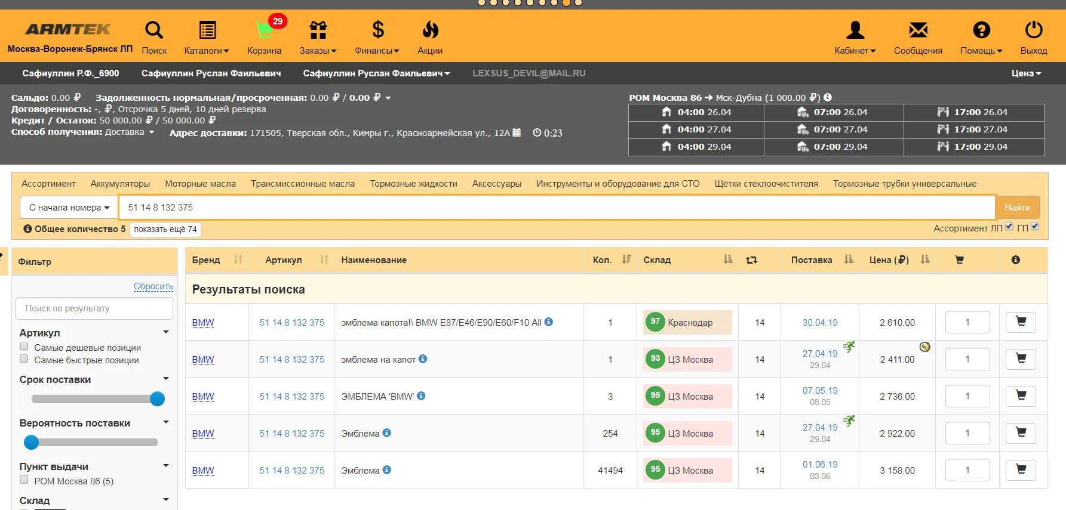The image size is (1066, 510).
Task: Click info icon next to эмблема капота!\ BMW
Action: [549, 322]
